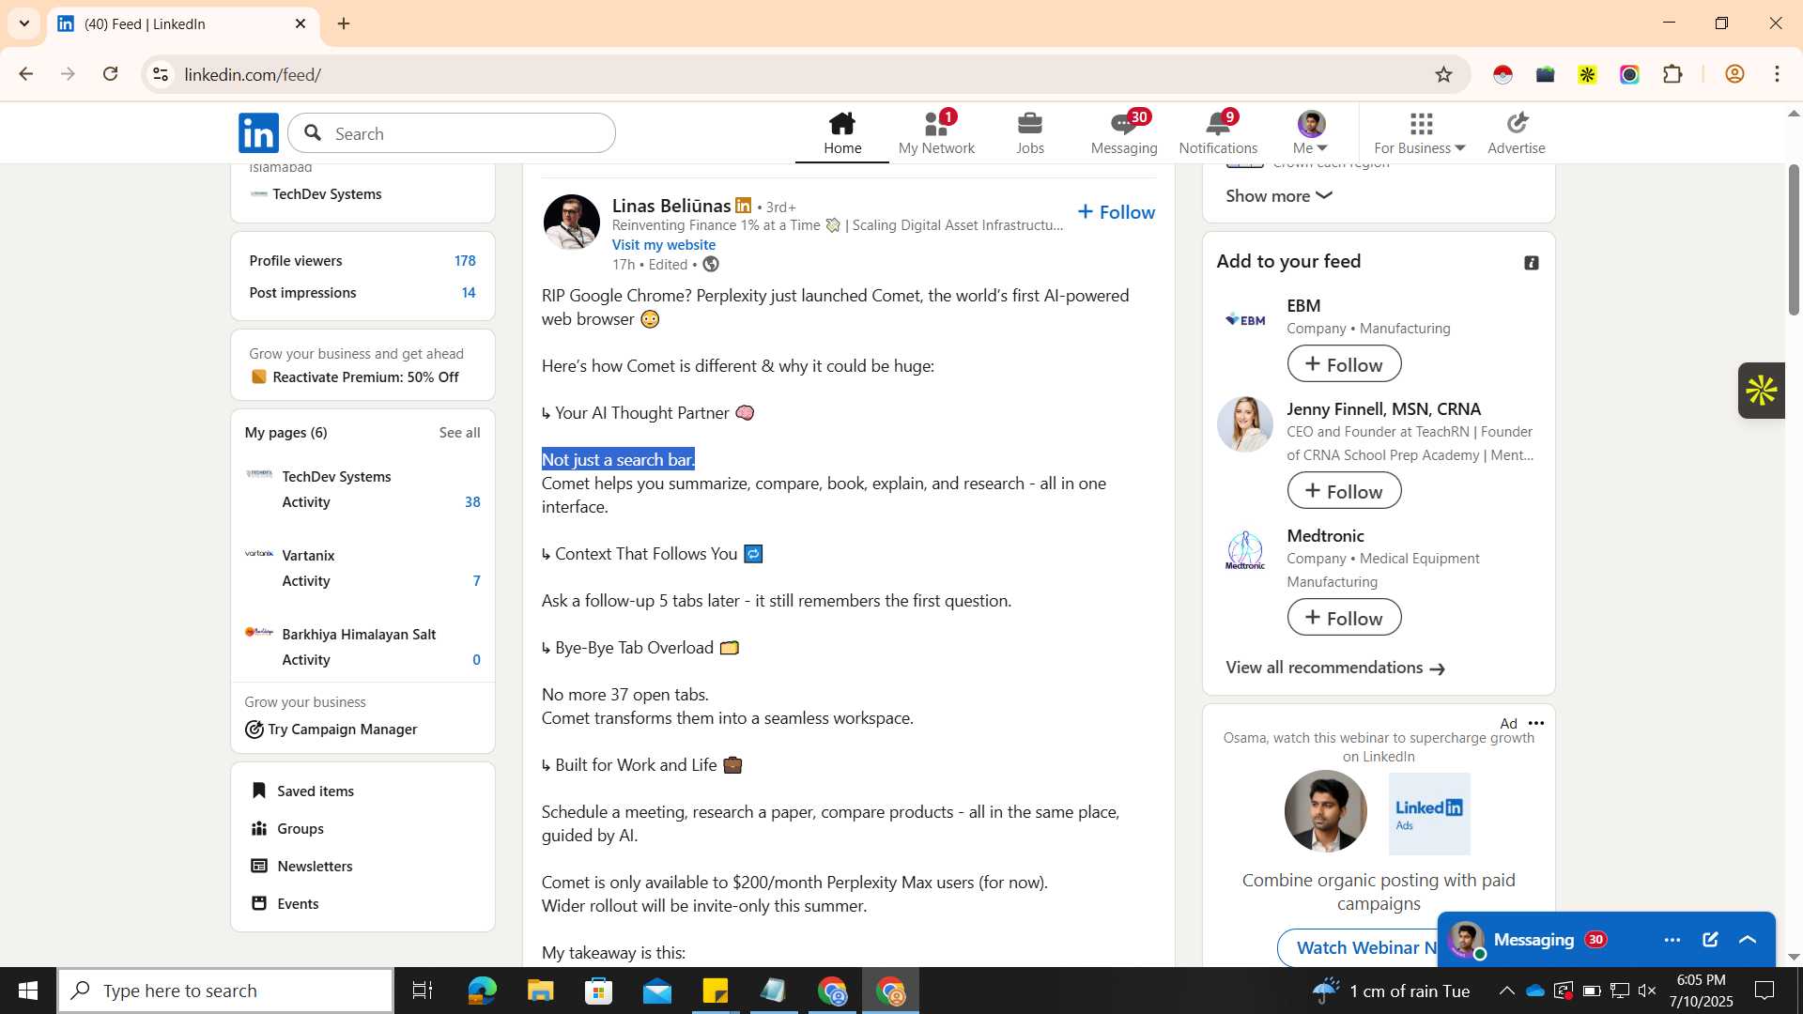Click the page vertical scrollbar
This screenshot has width=1803, height=1014.
coord(1794,240)
